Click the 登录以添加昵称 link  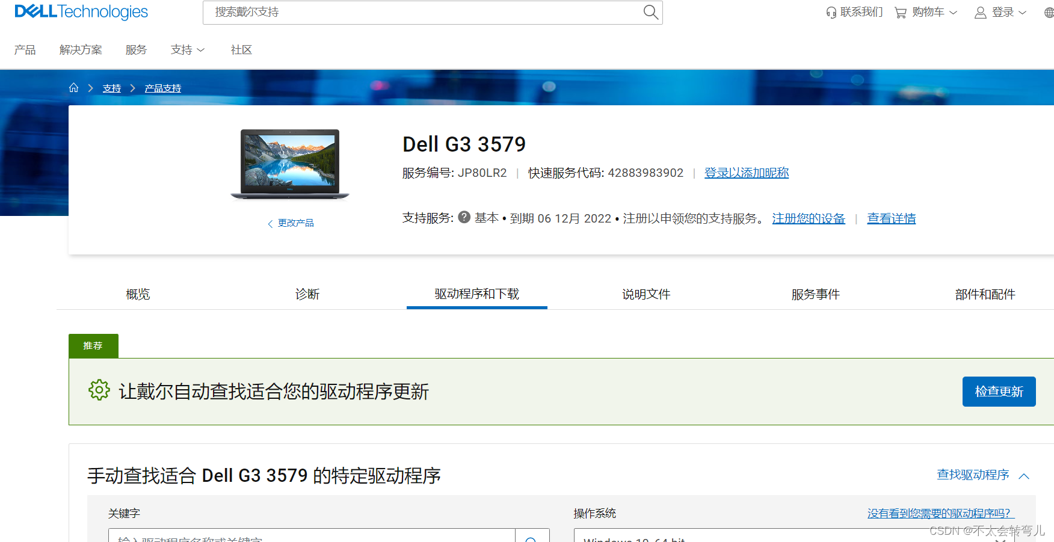pos(747,173)
